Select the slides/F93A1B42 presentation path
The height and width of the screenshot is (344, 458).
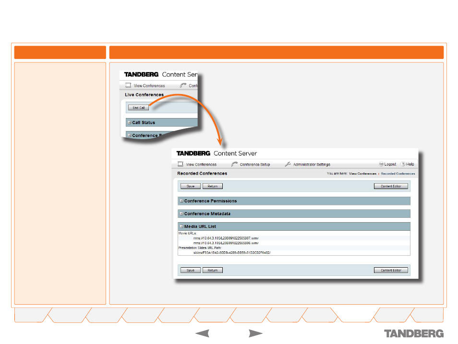(x=232, y=252)
